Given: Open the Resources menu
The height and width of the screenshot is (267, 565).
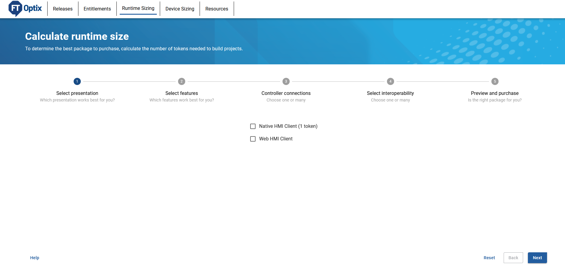Looking at the screenshot, I should tap(217, 9).
